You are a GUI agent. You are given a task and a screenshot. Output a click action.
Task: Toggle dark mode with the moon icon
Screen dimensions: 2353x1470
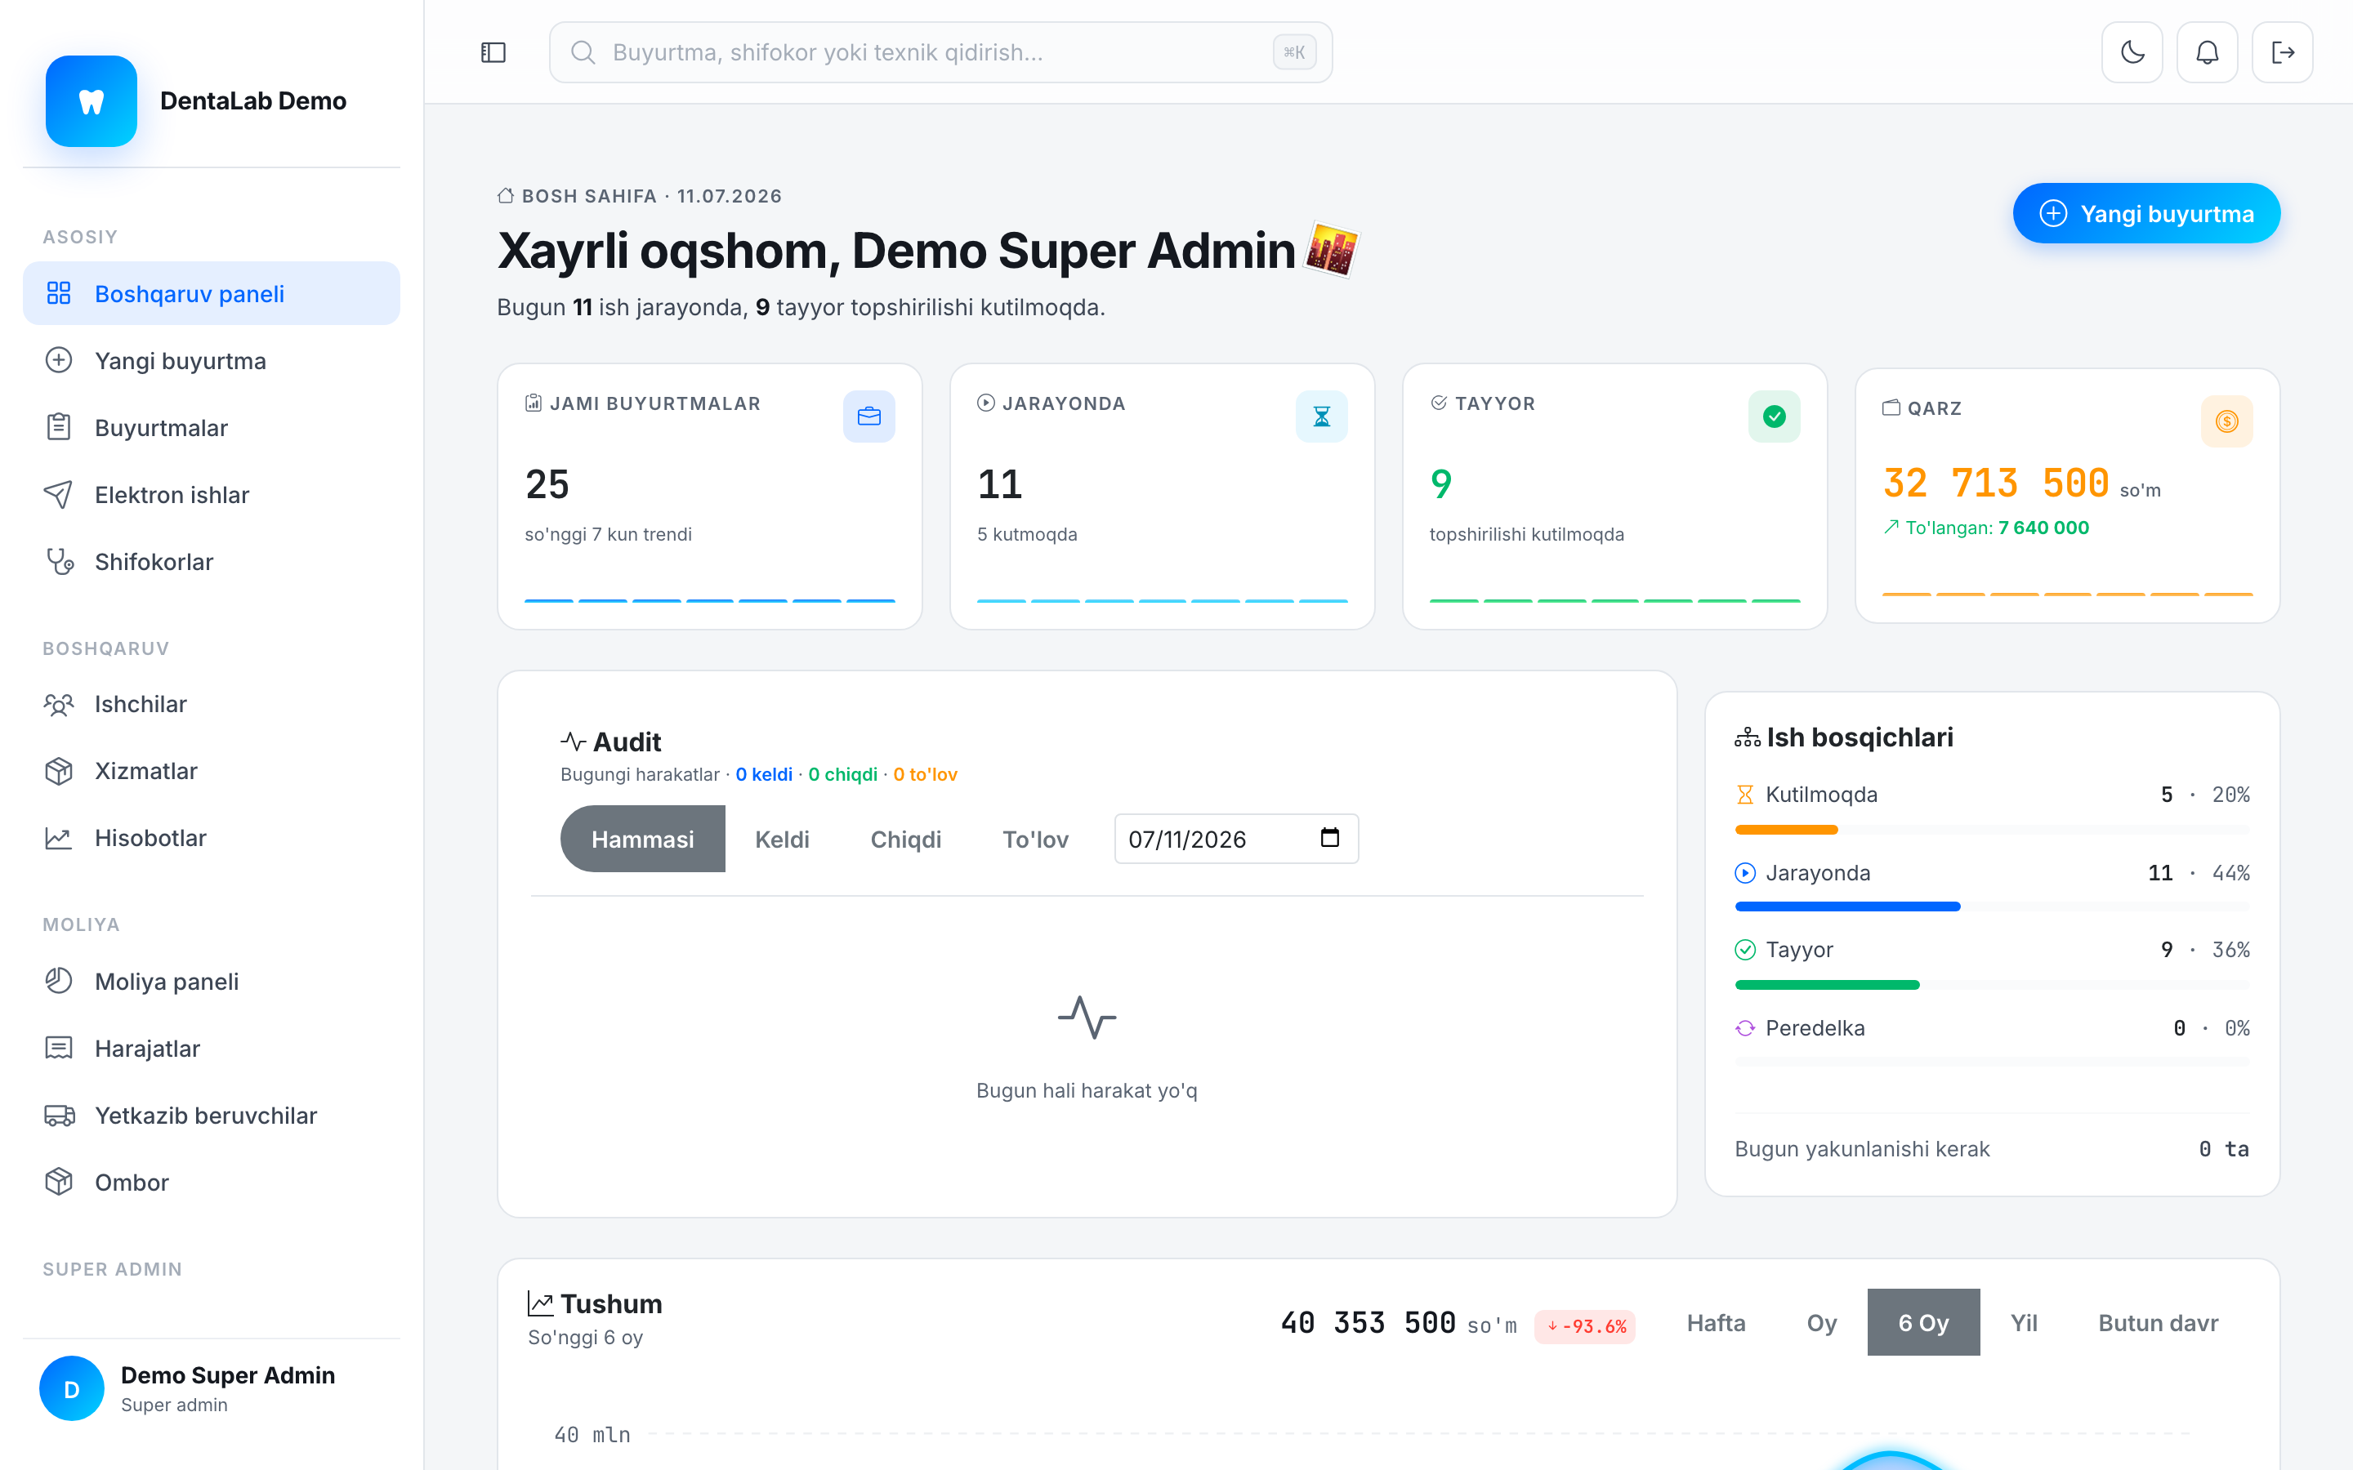[x=2132, y=52]
